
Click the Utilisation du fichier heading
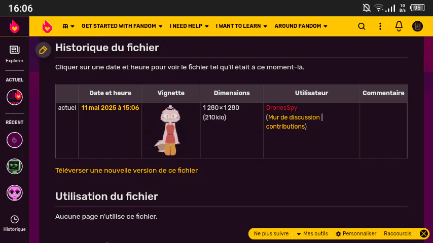pos(106,196)
